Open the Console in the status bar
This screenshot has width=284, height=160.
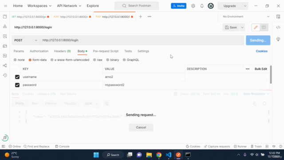pyautogui.click(x=62, y=146)
